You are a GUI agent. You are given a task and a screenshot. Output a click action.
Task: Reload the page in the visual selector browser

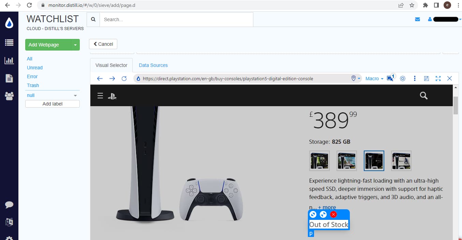pyautogui.click(x=124, y=78)
